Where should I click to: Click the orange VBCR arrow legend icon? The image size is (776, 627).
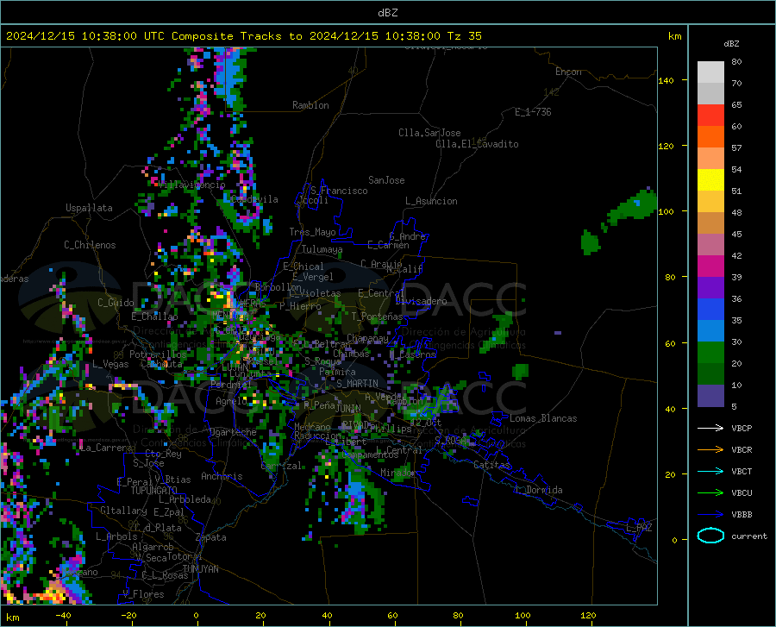coord(710,450)
